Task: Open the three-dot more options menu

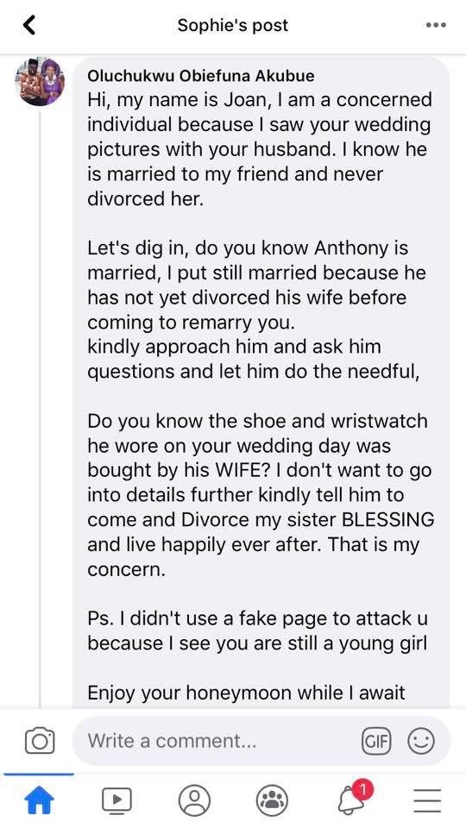Action: click(x=437, y=25)
